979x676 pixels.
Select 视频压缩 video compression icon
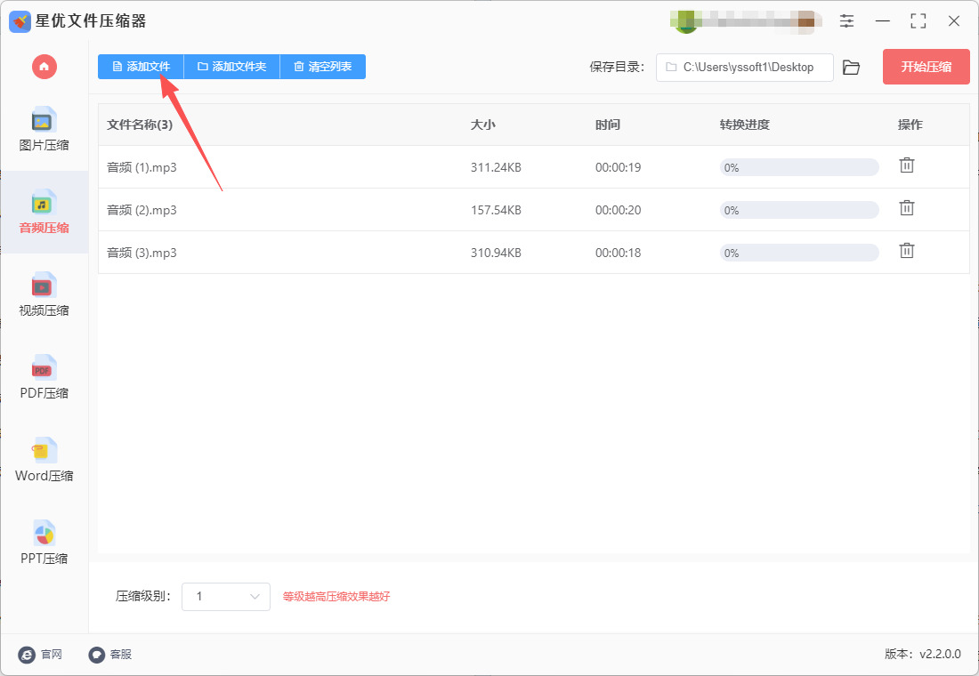(x=44, y=294)
